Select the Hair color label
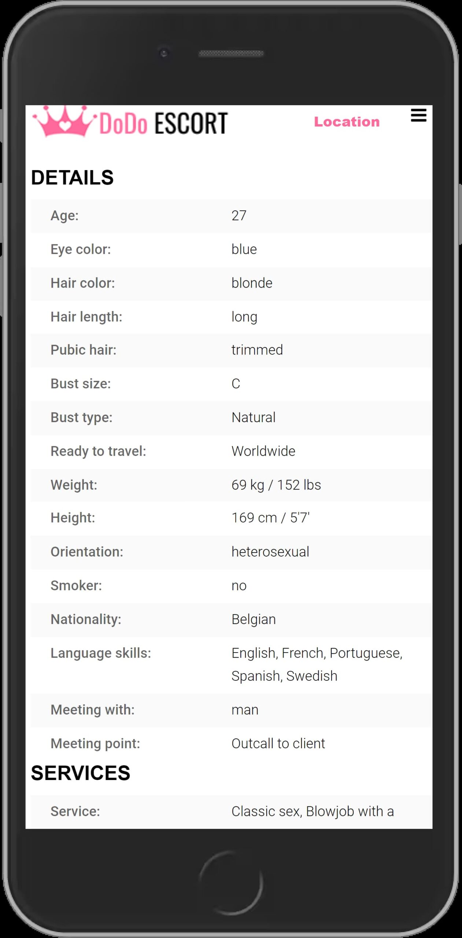 [83, 283]
